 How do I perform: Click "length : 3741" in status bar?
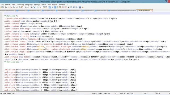(x=97, y=93)
